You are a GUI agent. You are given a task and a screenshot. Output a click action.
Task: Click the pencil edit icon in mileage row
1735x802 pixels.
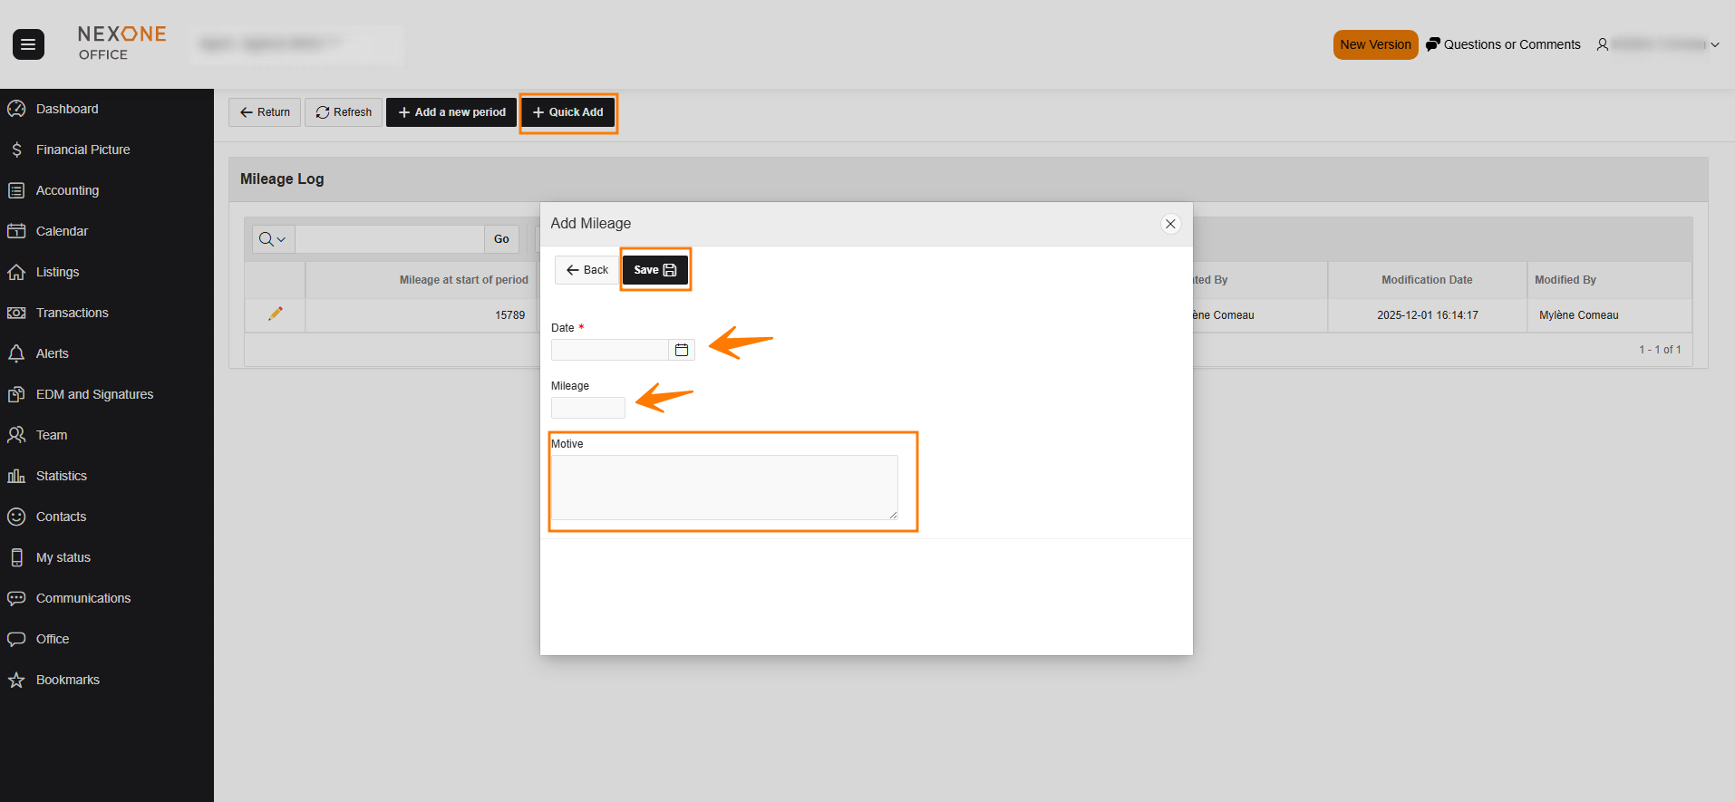(x=276, y=314)
